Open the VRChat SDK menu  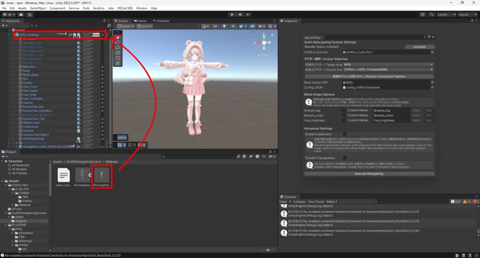(x=124, y=8)
